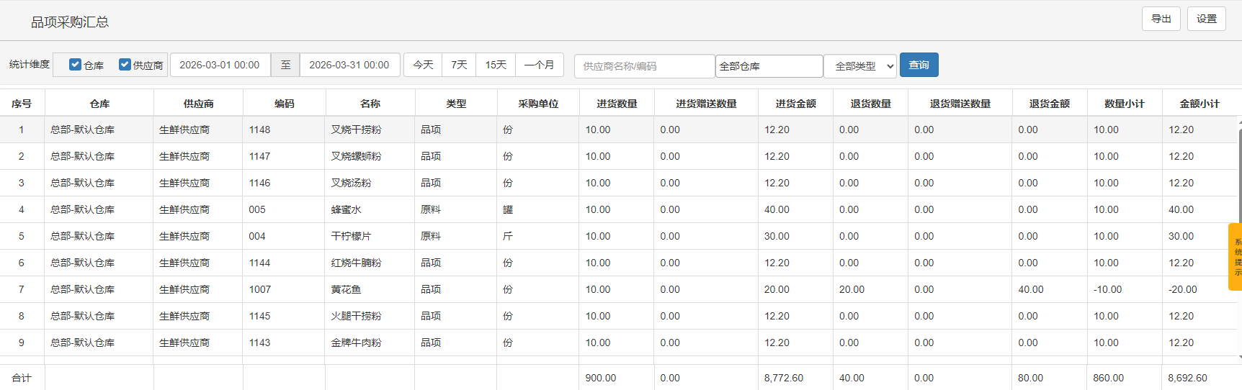This screenshot has height=390, width=1242.
Task: Click the orange 系统提示 side tab
Action: pyautogui.click(x=1236, y=257)
